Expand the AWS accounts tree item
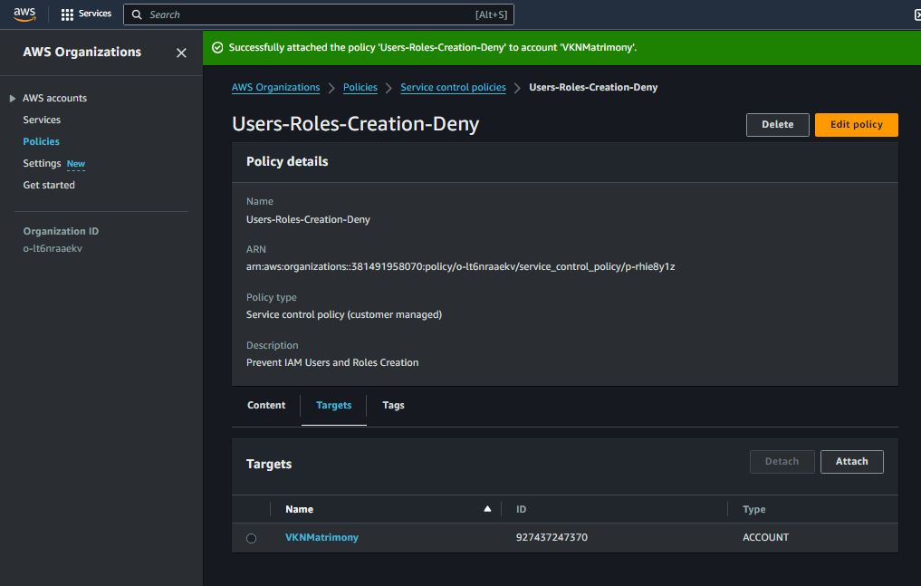This screenshot has width=921, height=586. coord(13,98)
